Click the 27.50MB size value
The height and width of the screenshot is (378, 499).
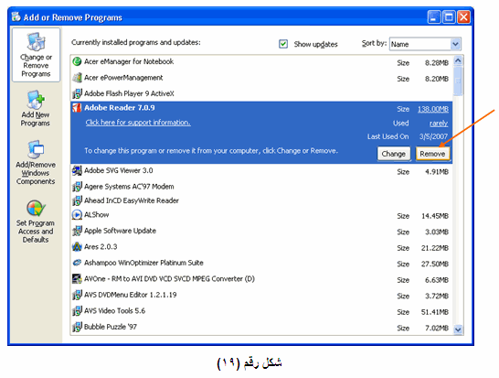[435, 265]
